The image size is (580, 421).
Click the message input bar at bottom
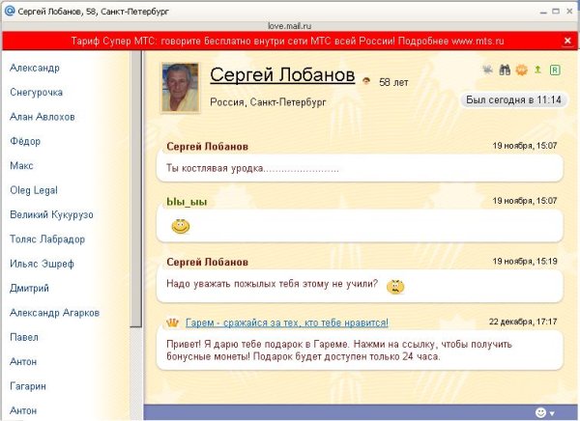(x=338, y=412)
